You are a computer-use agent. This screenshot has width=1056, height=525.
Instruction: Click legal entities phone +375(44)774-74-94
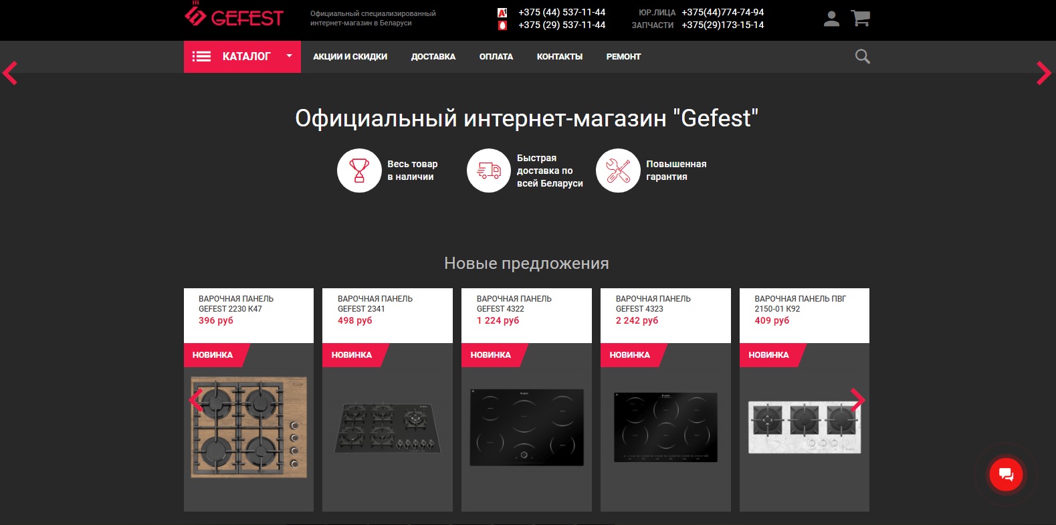point(723,12)
